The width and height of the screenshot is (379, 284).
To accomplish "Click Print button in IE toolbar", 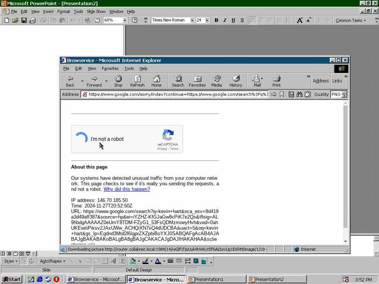I will [276, 81].
